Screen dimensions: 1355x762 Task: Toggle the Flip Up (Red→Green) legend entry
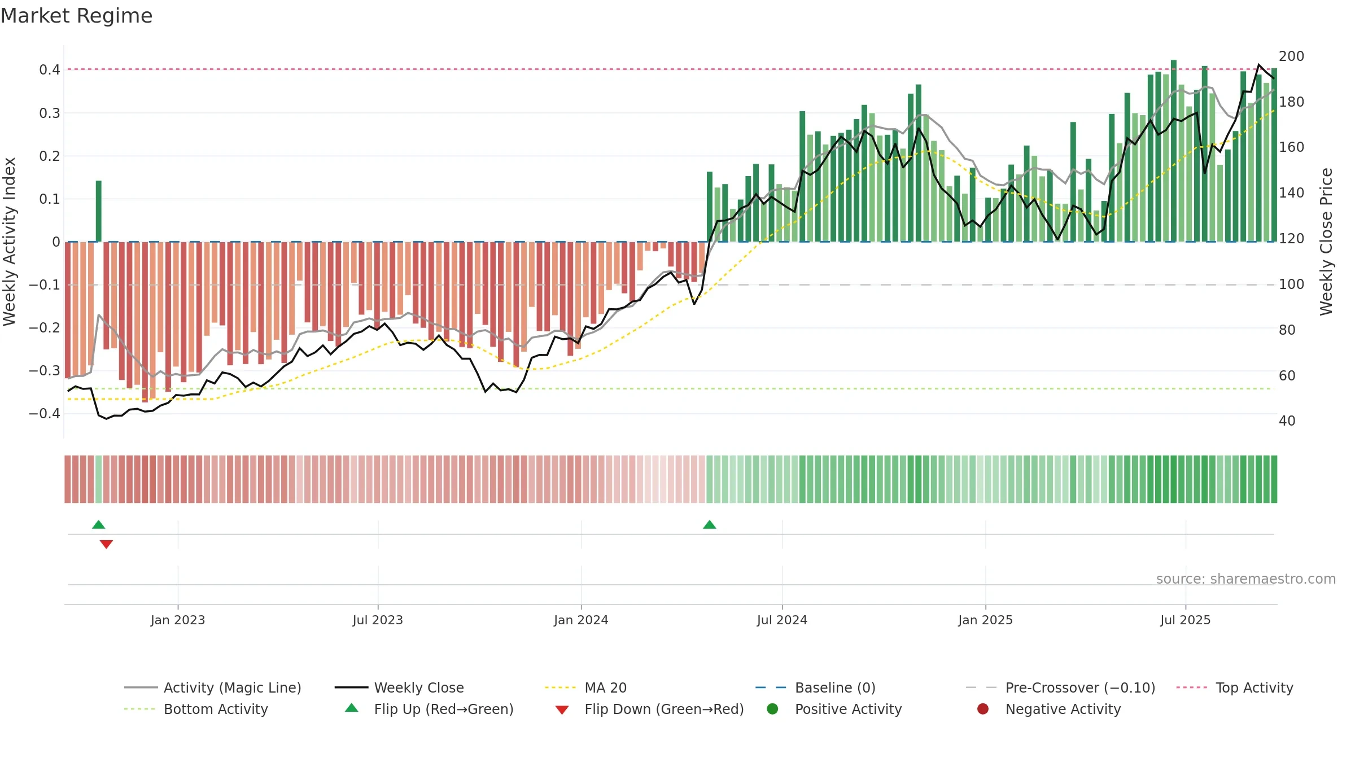pos(429,709)
